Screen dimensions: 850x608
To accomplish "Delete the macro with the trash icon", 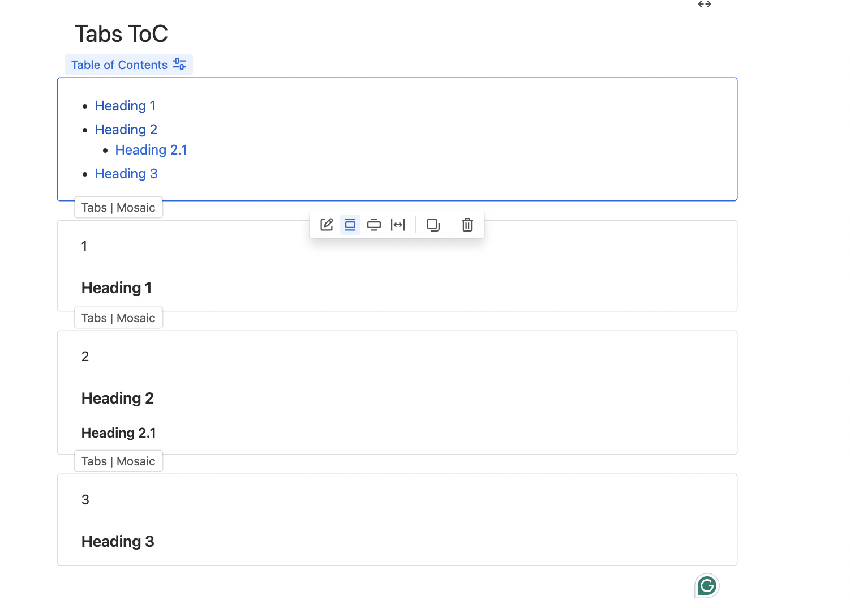I will coord(467,225).
